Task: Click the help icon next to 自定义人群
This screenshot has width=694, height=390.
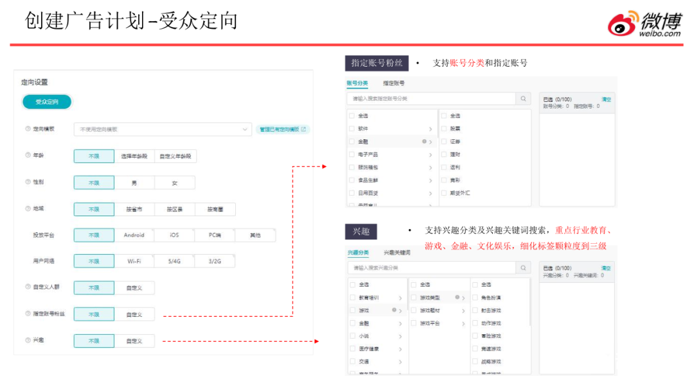Action: 28,287
